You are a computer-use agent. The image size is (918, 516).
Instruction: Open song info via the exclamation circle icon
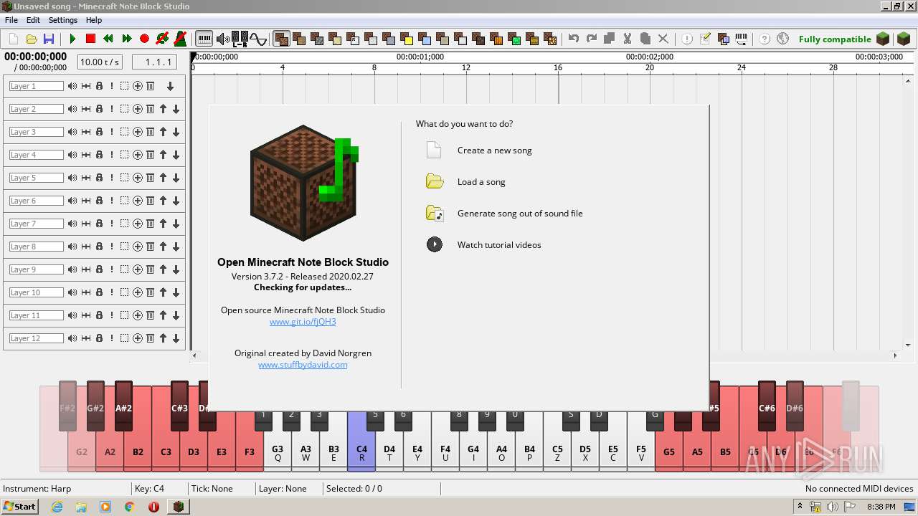click(x=687, y=39)
